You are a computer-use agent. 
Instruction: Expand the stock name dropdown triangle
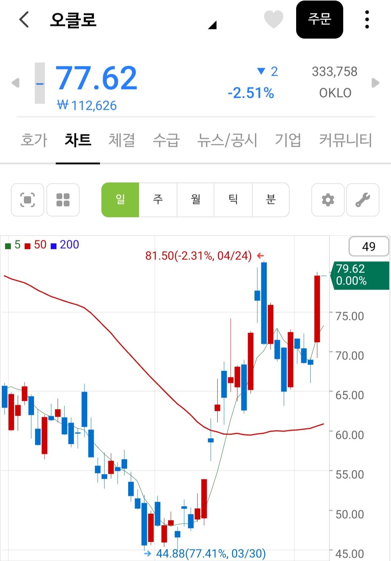(x=213, y=25)
